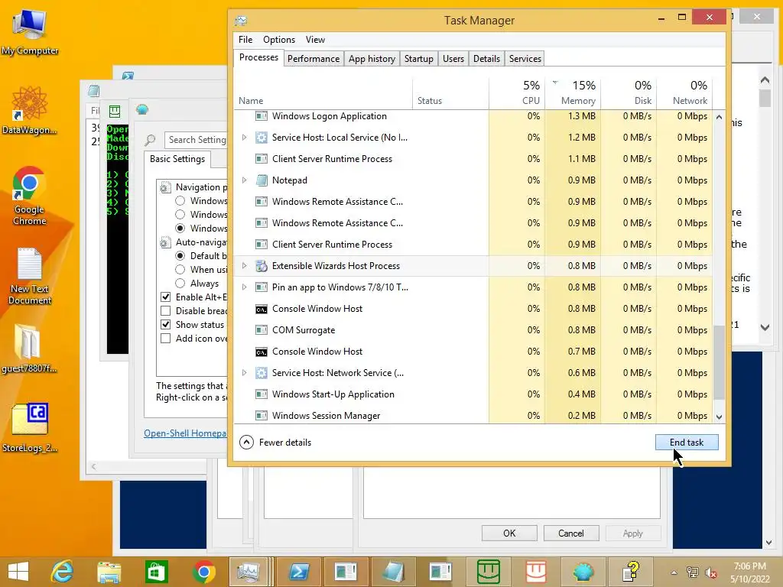Image resolution: width=783 pixels, height=587 pixels.
Task: Select the filled Windows navigation pane radio
Action: pyautogui.click(x=180, y=228)
